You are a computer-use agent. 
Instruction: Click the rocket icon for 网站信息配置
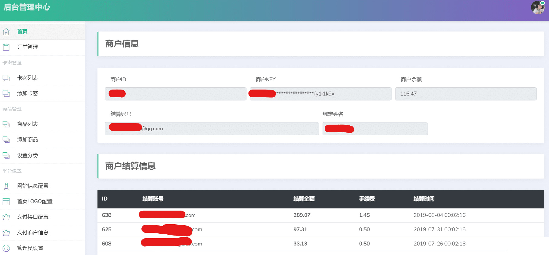[x=6, y=186]
